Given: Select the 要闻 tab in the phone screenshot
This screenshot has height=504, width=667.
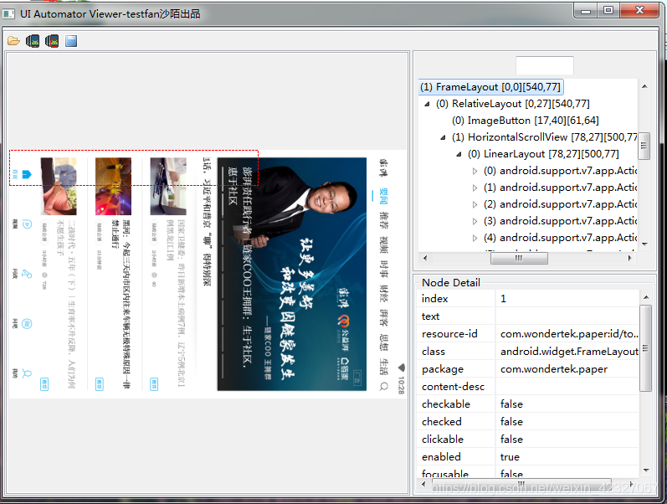Looking at the screenshot, I should tap(383, 196).
